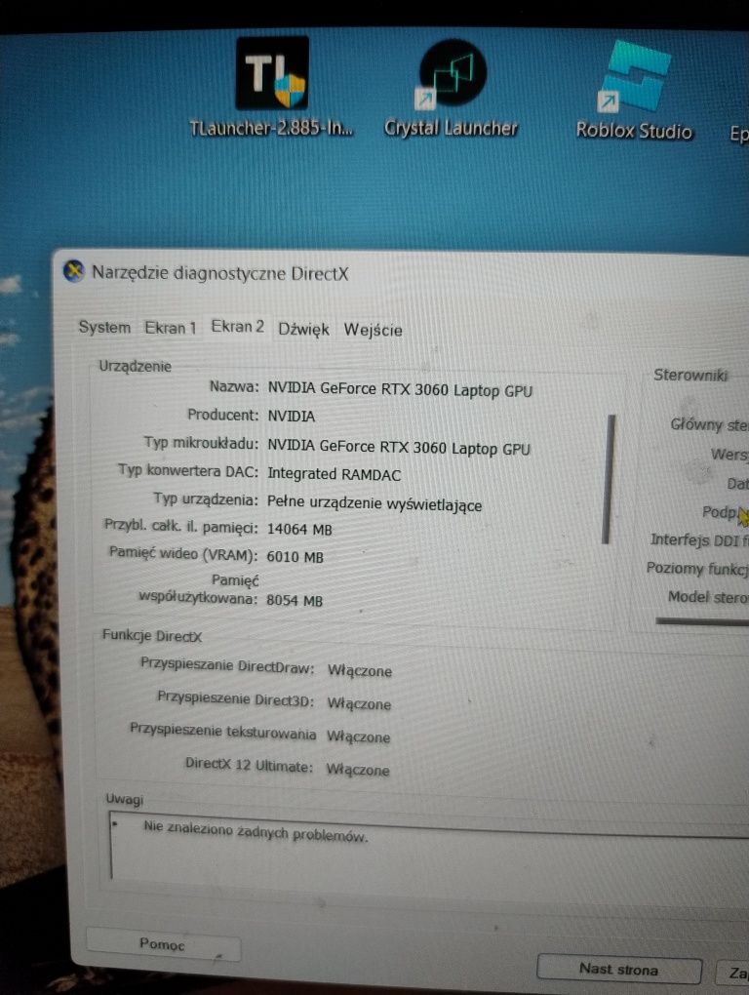Click the 14064 MB total memory value
The image size is (749, 995).
(x=299, y=530)
